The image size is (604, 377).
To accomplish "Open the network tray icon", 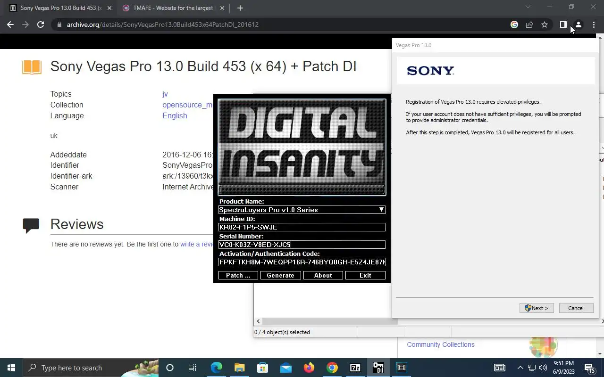I will 532,368.
